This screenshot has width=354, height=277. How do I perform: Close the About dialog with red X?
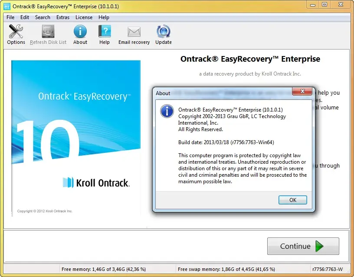click(302, 91)
